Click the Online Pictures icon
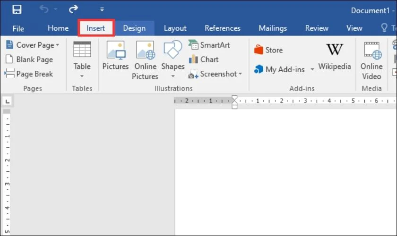The width and height of the screenshot is (397, 236). point(145,50)
